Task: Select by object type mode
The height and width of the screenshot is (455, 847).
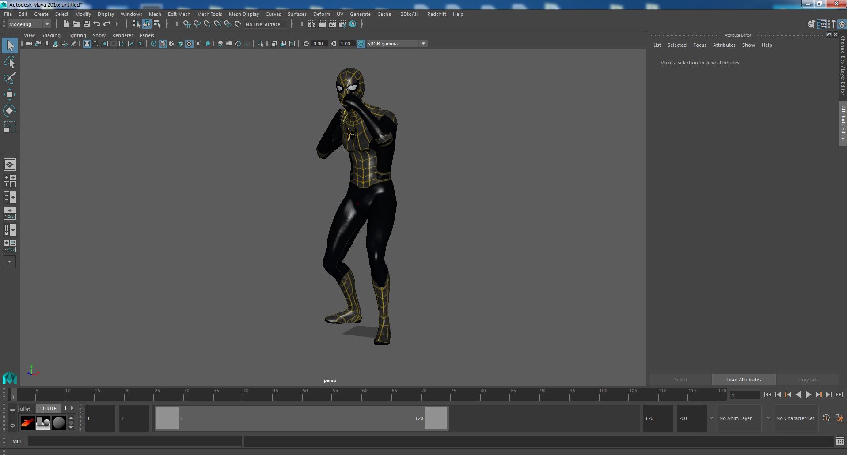Action: tap(147, 24)
